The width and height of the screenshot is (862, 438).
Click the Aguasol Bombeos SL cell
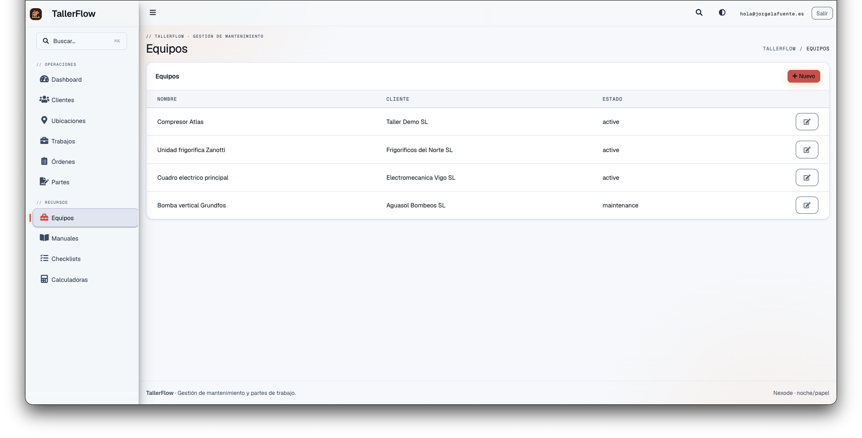pos(416,205)
